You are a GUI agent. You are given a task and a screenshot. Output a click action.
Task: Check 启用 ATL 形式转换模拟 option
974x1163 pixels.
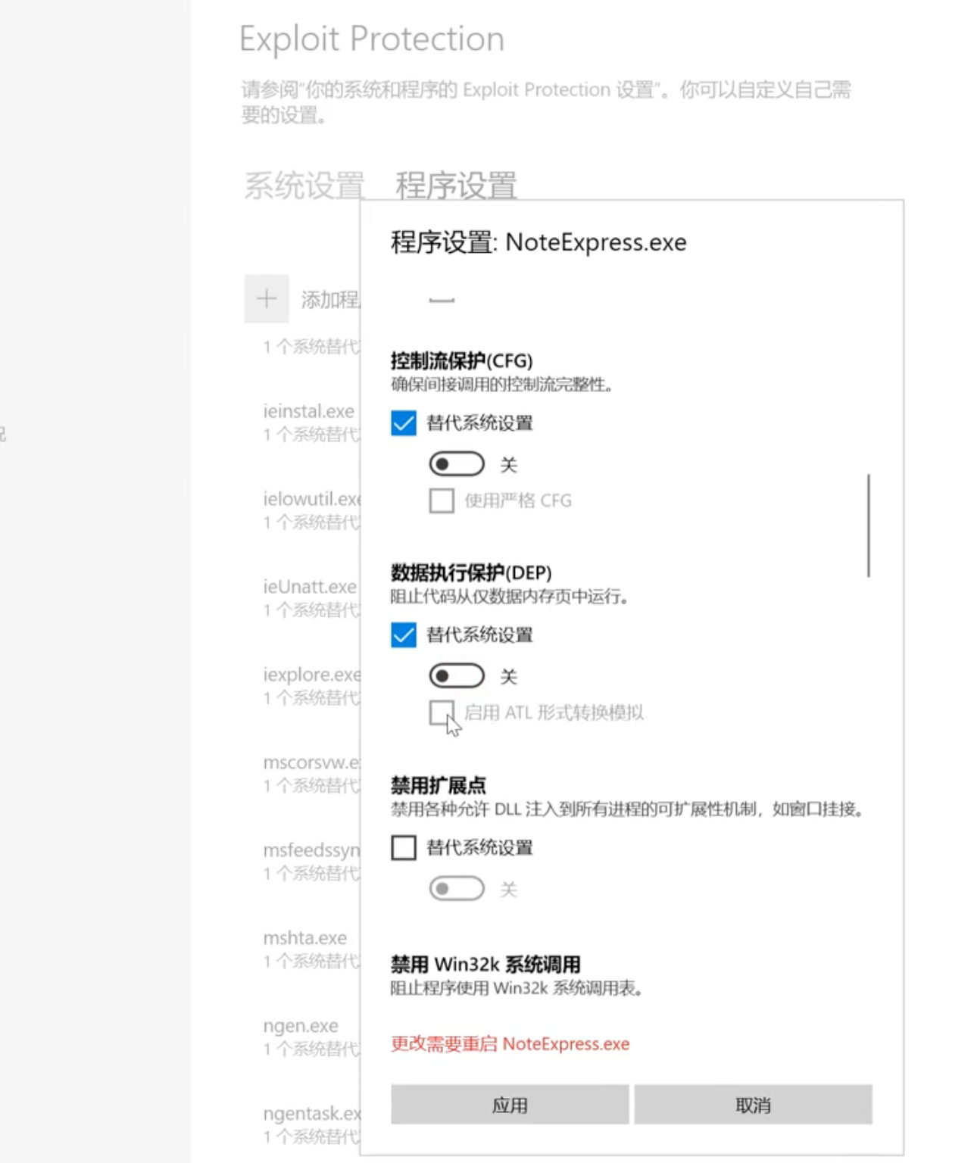pyautogui.click(x=442, y=712)
